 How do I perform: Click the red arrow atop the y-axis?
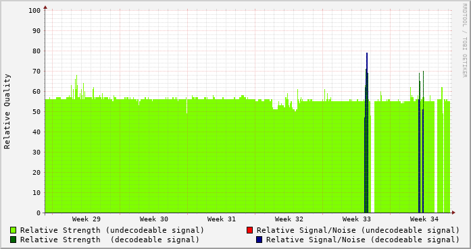coord(45,7)
